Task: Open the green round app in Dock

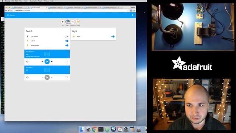Action: (x=107, y=129)
